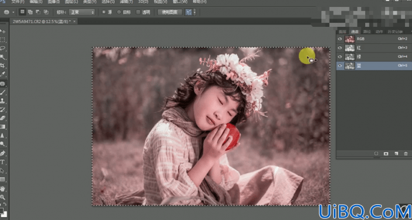
Task: Select the Dodge tool
Action: pyautogui.click(x=2, y=144)
